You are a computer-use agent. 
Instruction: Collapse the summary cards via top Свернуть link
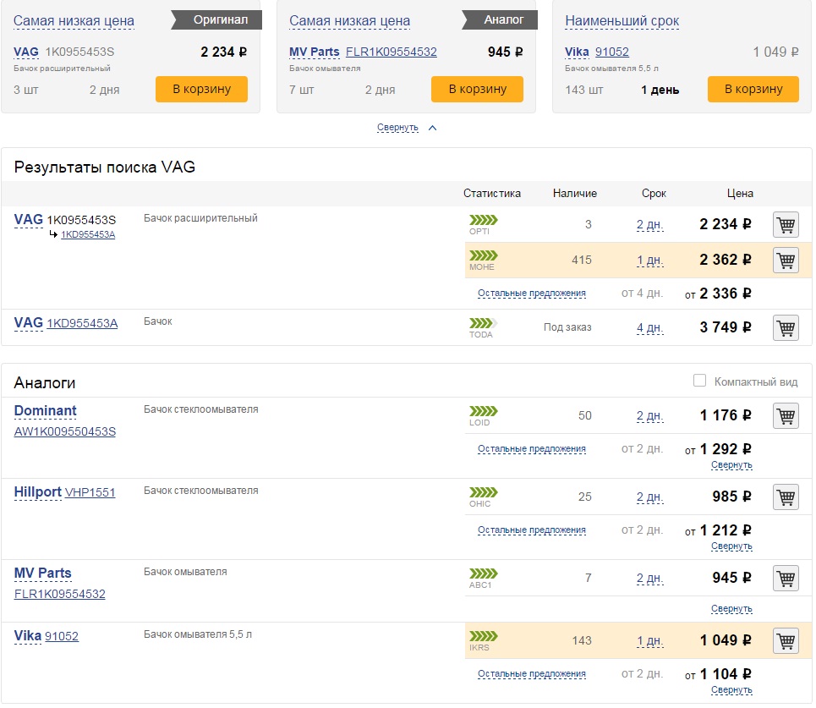pyautogui.click(x=397, y=128)
